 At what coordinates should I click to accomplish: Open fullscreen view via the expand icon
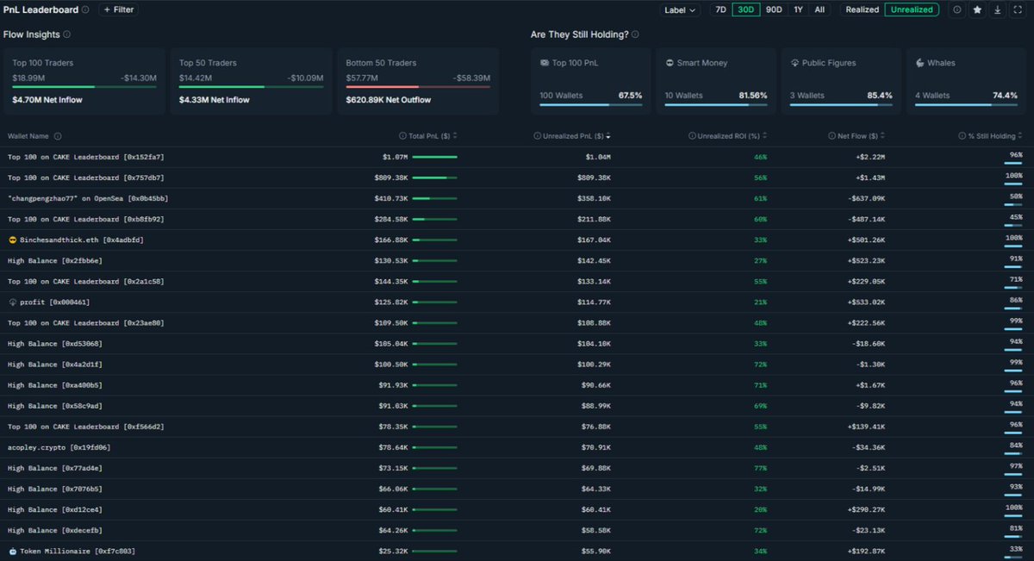click(1018, 9)
